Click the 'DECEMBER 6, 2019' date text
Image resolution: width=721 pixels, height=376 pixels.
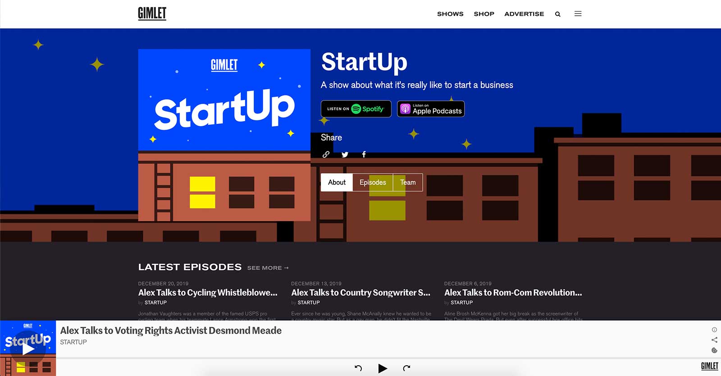[468, 284]
